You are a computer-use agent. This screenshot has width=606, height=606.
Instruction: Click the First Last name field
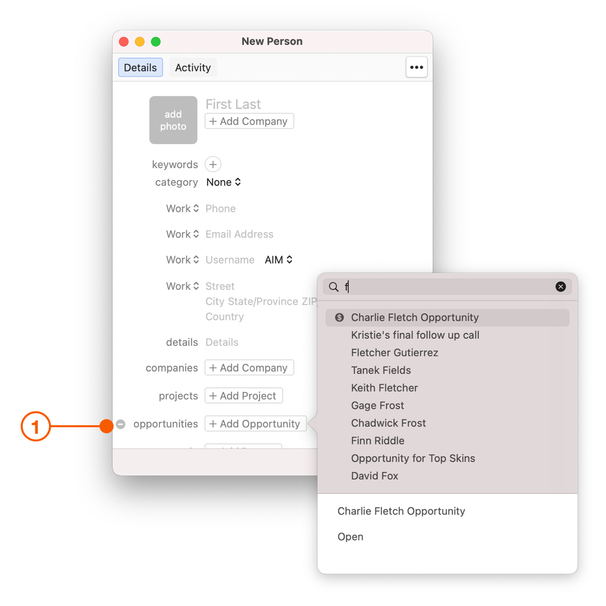233,105
